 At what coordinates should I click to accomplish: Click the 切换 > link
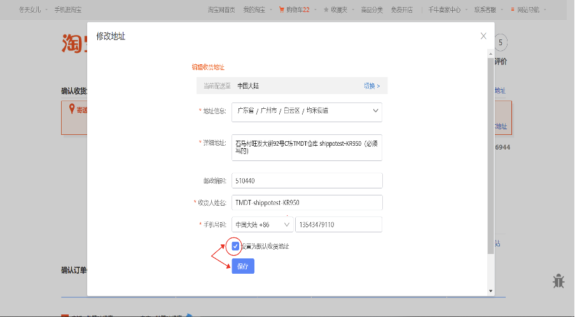pos(371,86)
